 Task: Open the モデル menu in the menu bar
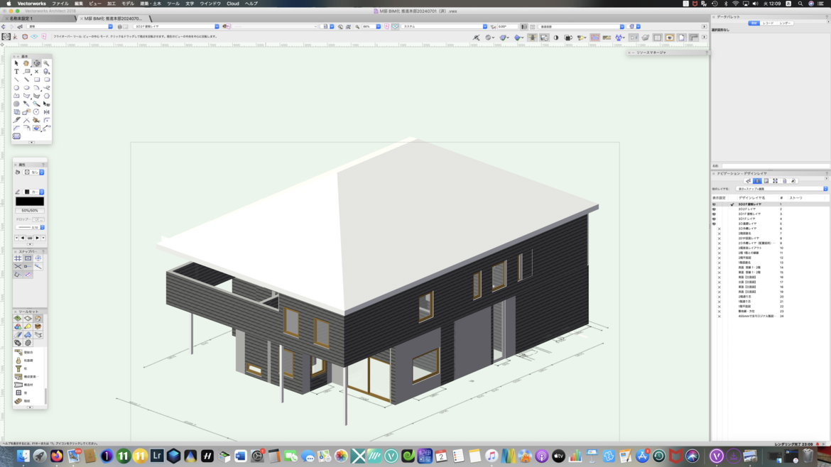point(127,4)
